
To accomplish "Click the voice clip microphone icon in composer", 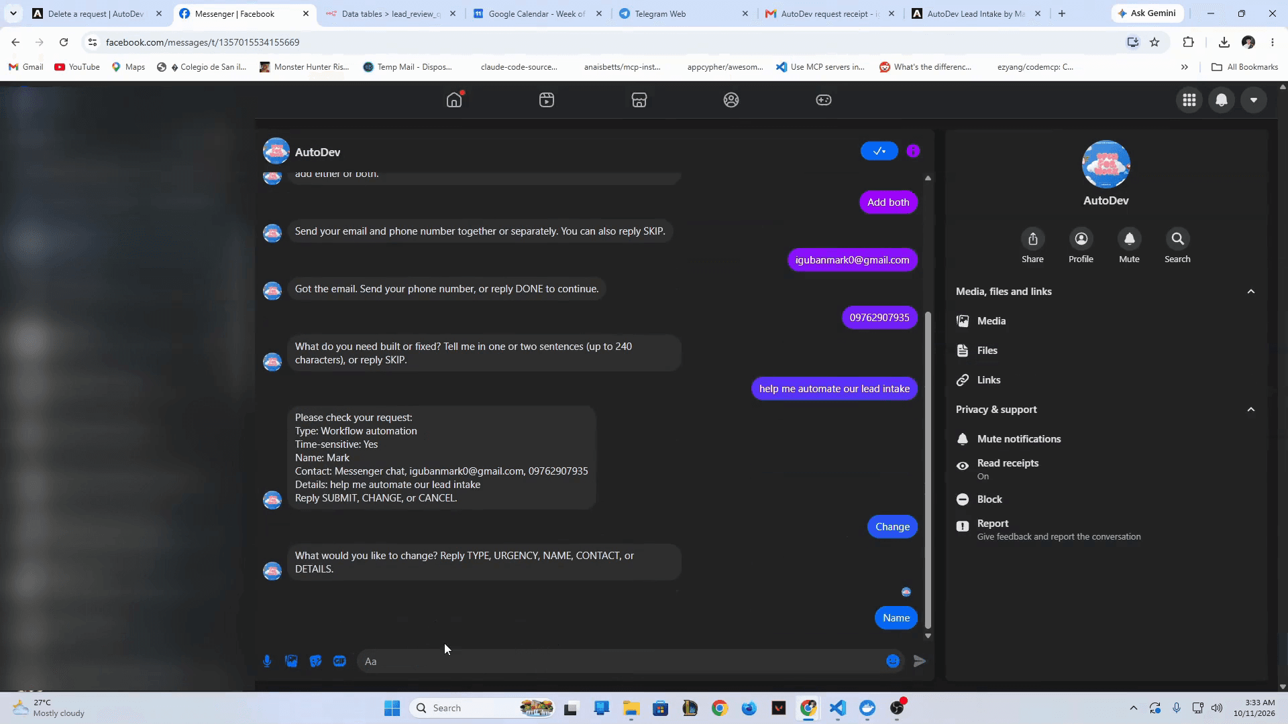I will tap(267, 661).
